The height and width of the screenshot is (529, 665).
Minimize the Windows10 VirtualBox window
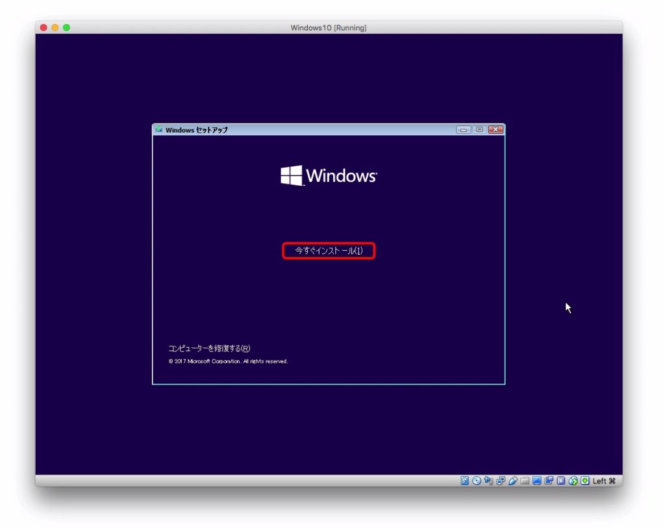point(55,27)
